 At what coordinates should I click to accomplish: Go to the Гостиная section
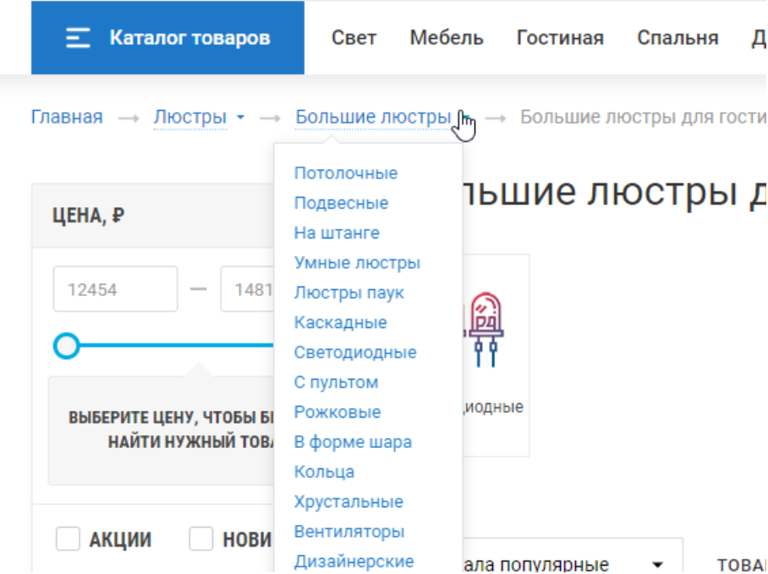pos(560,38)
